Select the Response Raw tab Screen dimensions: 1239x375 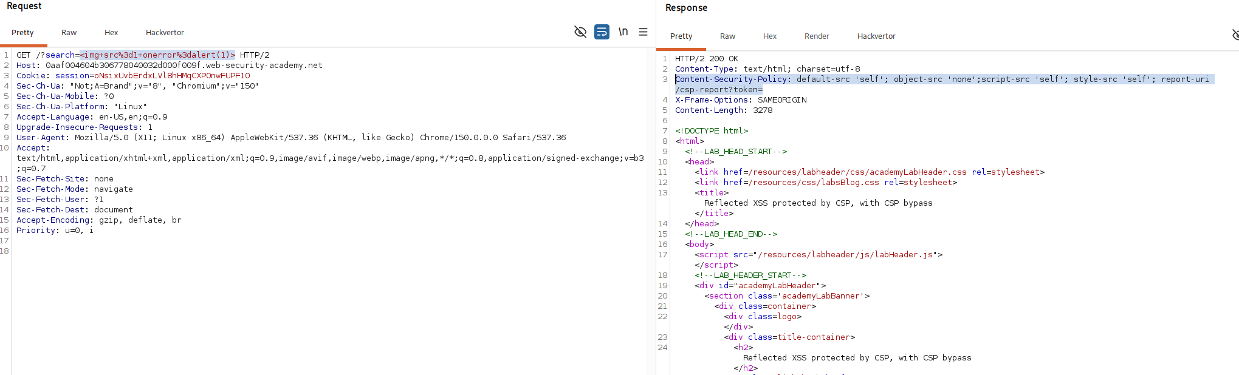(x=727, y=36)
